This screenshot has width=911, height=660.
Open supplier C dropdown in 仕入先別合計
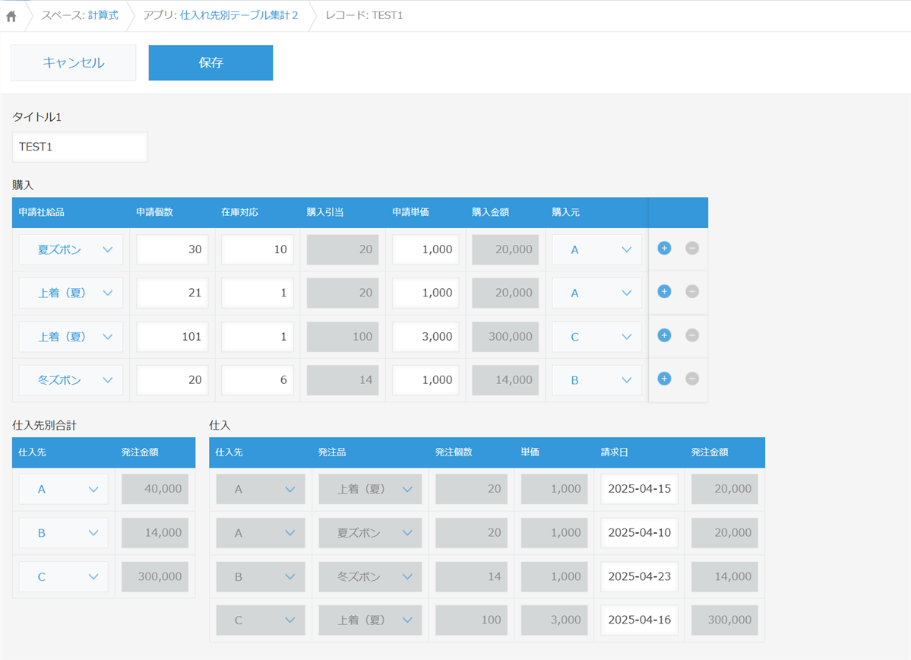(63, 577)
